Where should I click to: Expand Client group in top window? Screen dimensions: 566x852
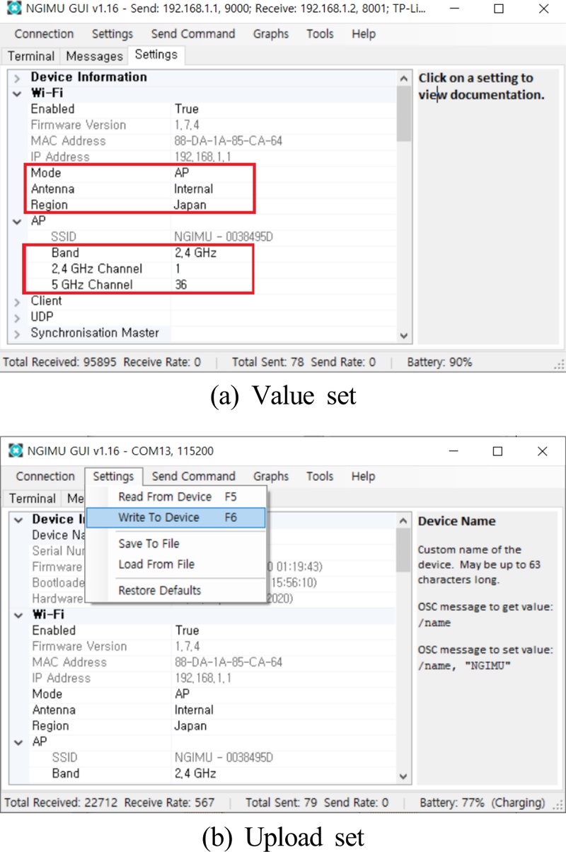[17, 301]
